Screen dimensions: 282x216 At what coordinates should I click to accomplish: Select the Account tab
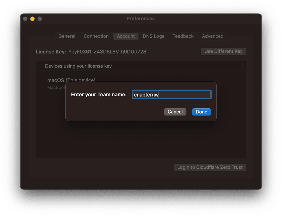(x=125, y=36)
